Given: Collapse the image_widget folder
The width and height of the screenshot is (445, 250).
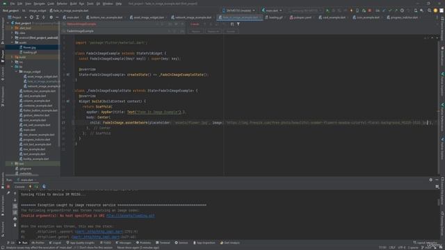Looking at the screenshot, I should pos(16,72).
